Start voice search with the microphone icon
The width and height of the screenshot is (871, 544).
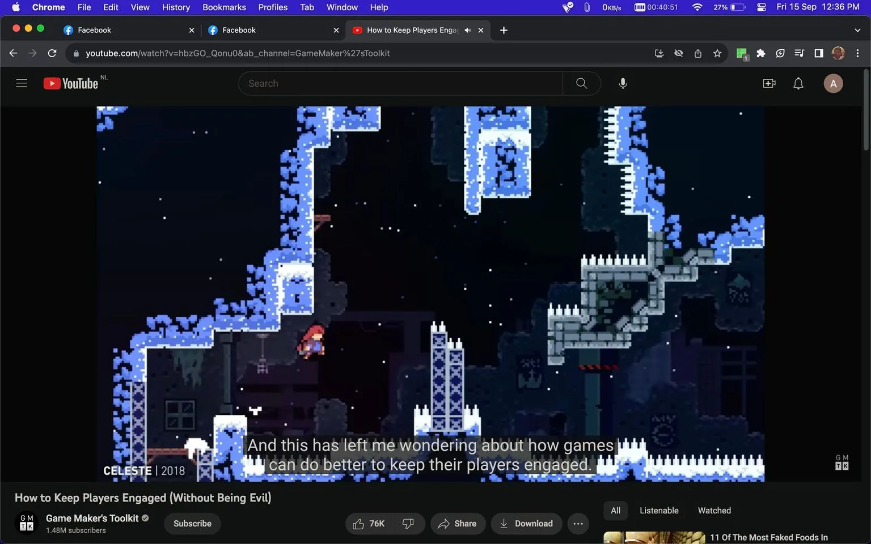pos(622,83)
